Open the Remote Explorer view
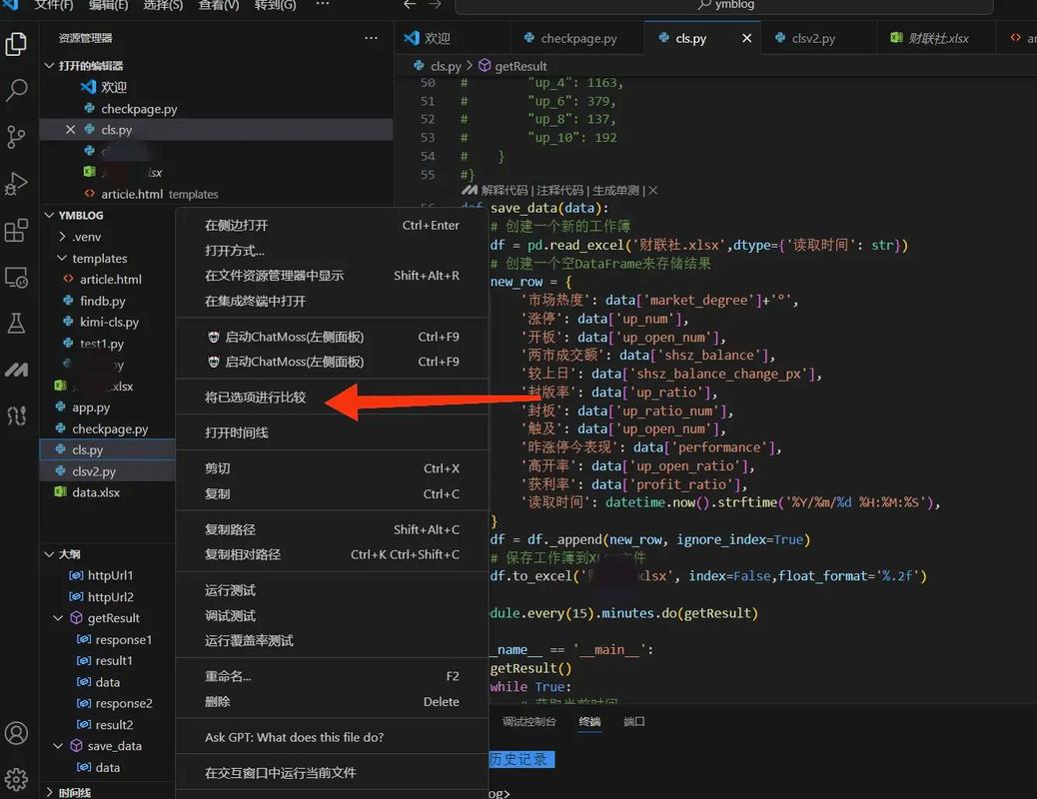 tap(16, 276)
